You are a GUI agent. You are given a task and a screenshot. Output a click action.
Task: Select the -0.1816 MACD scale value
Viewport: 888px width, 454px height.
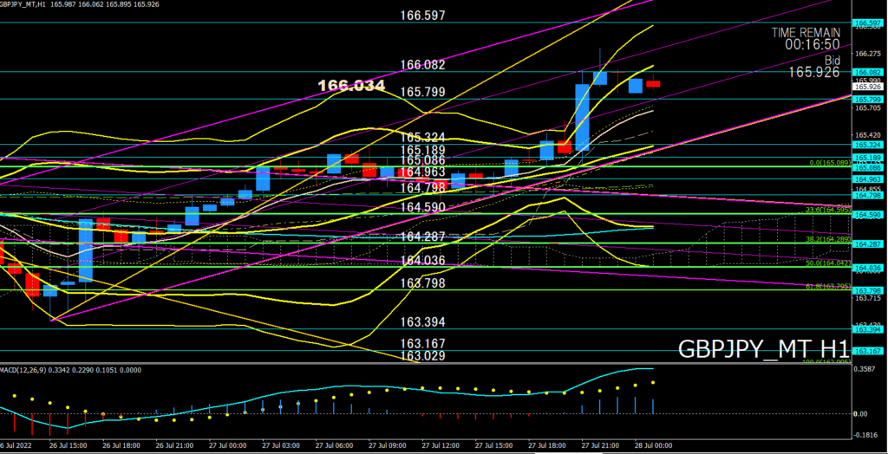865,435
